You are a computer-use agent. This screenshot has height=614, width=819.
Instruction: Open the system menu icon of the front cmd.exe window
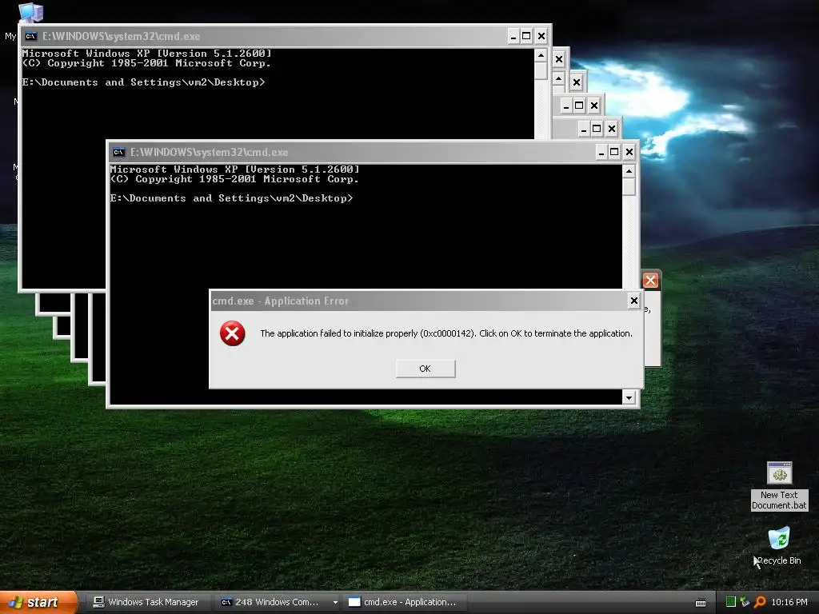pos(118,153)
